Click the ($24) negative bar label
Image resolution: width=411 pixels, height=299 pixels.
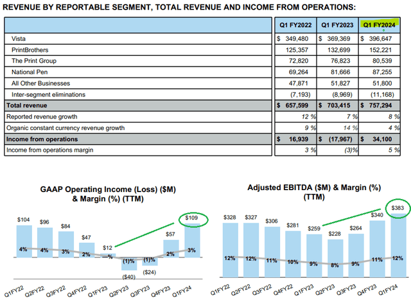point(150,272)
